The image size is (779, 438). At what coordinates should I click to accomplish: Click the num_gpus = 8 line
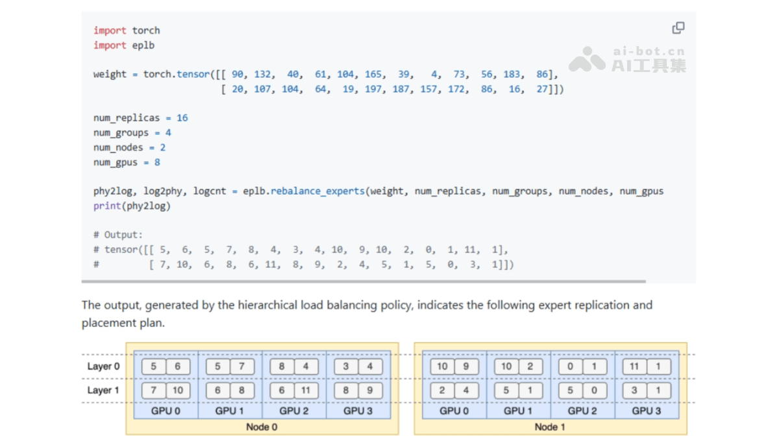(x=127, y=162)
